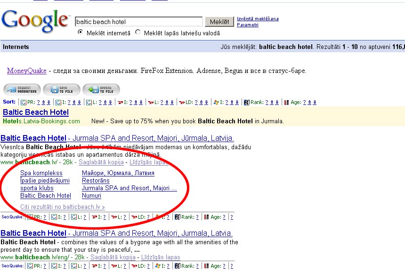Open the 'Numuri' sitelink
Image resolution: width=405 pixels, height=272 pixels.
91,196
